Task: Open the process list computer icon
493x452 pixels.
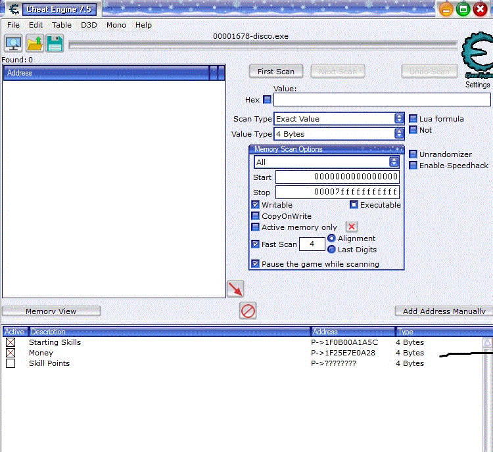Action: coord(13,43)
